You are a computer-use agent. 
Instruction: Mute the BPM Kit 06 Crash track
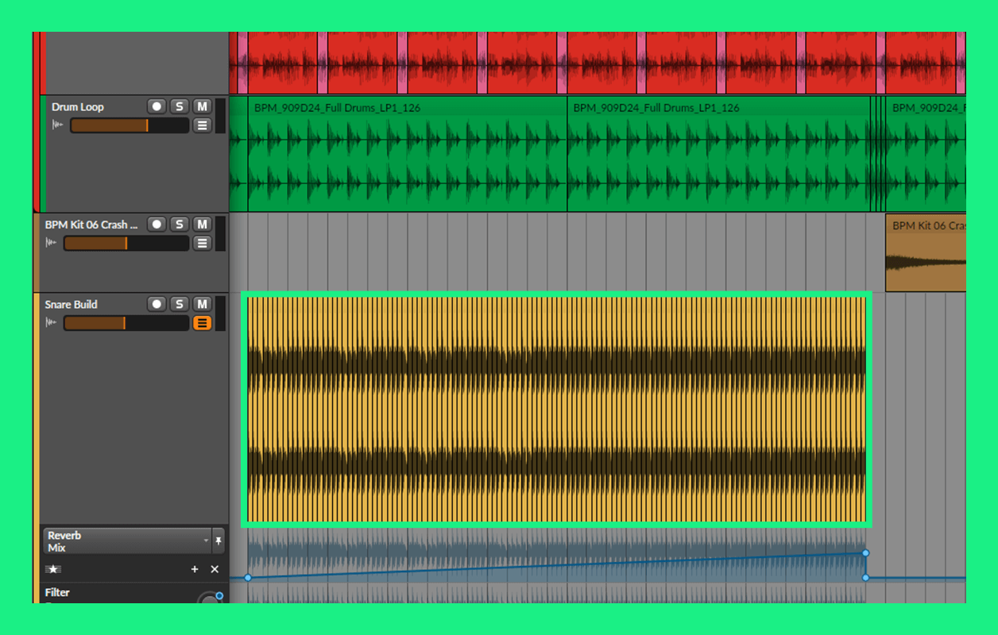tap(202, 225)
